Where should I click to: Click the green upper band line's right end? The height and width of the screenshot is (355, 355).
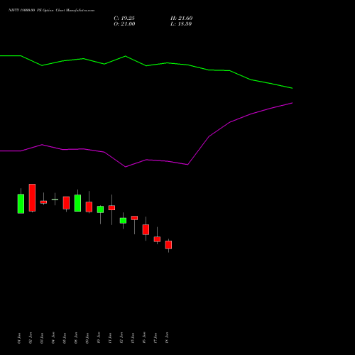click(x=292, y=88)
